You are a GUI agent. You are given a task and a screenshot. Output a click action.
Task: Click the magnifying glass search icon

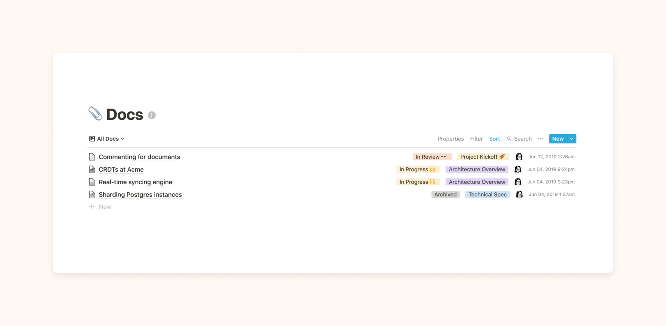tap(509, 139)
